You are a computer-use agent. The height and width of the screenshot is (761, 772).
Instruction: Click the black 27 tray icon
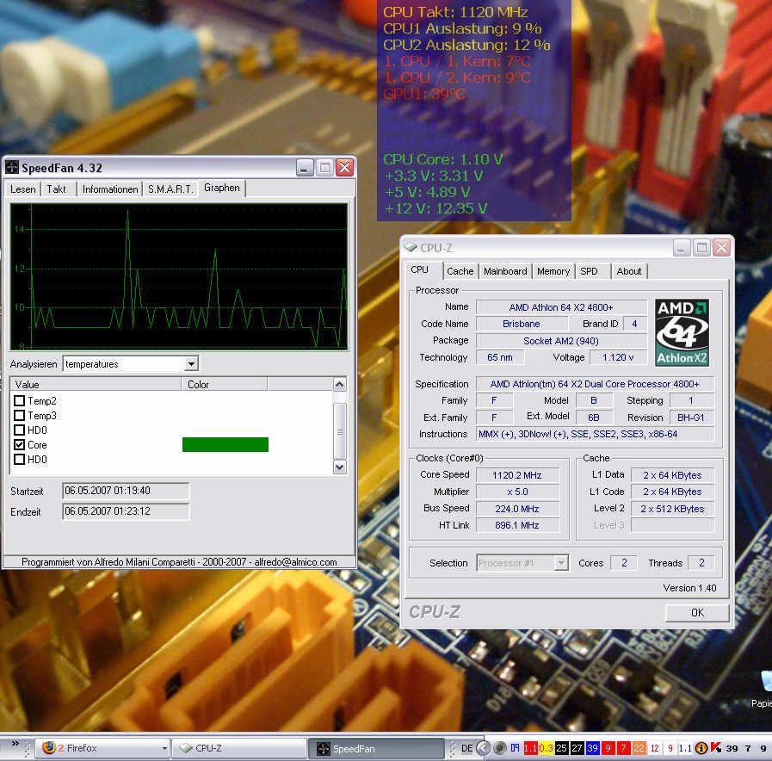coord(577,748)
